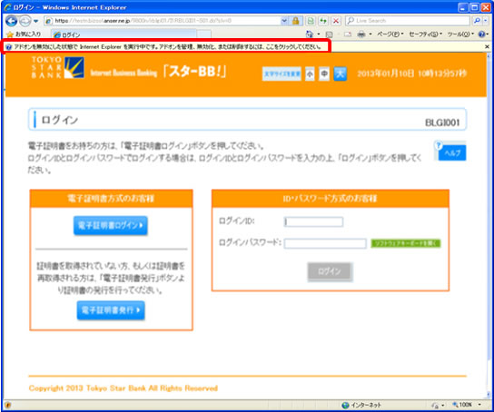Click the Print printer icon

(x=361, y=34)
